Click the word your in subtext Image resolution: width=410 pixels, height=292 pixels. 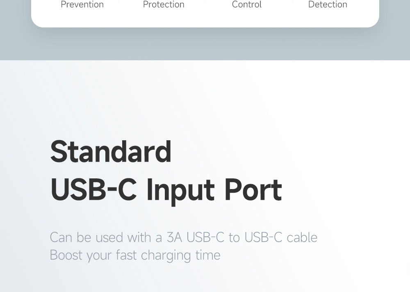pos(99,256)
